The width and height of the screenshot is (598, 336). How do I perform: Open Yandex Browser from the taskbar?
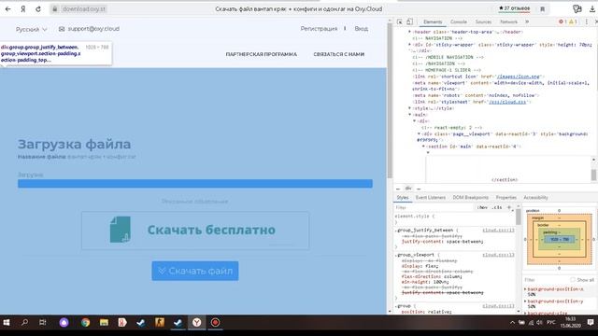click(197, 323)
